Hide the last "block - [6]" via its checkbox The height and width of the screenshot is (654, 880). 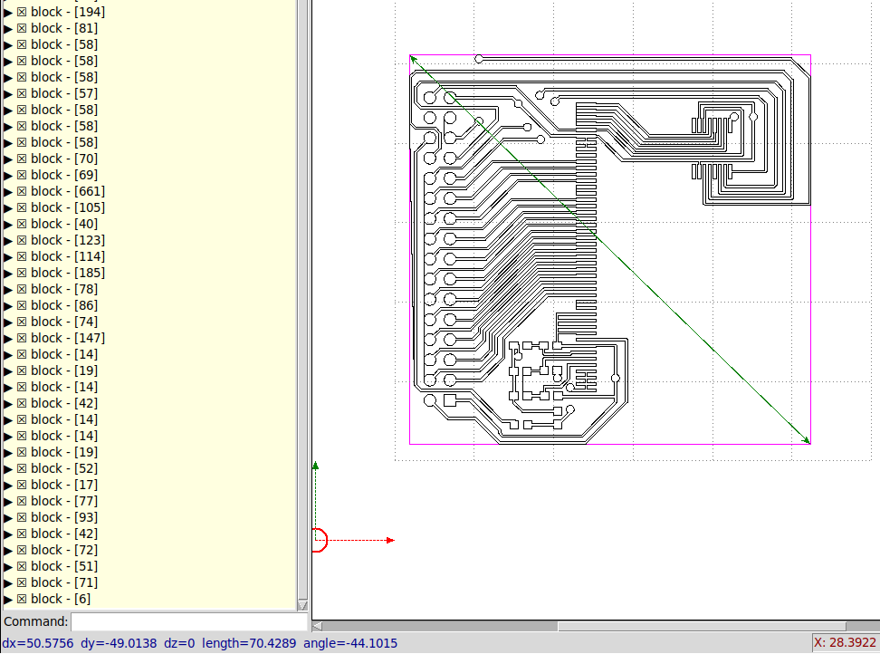pyautogui.click(x=20, y=598)
